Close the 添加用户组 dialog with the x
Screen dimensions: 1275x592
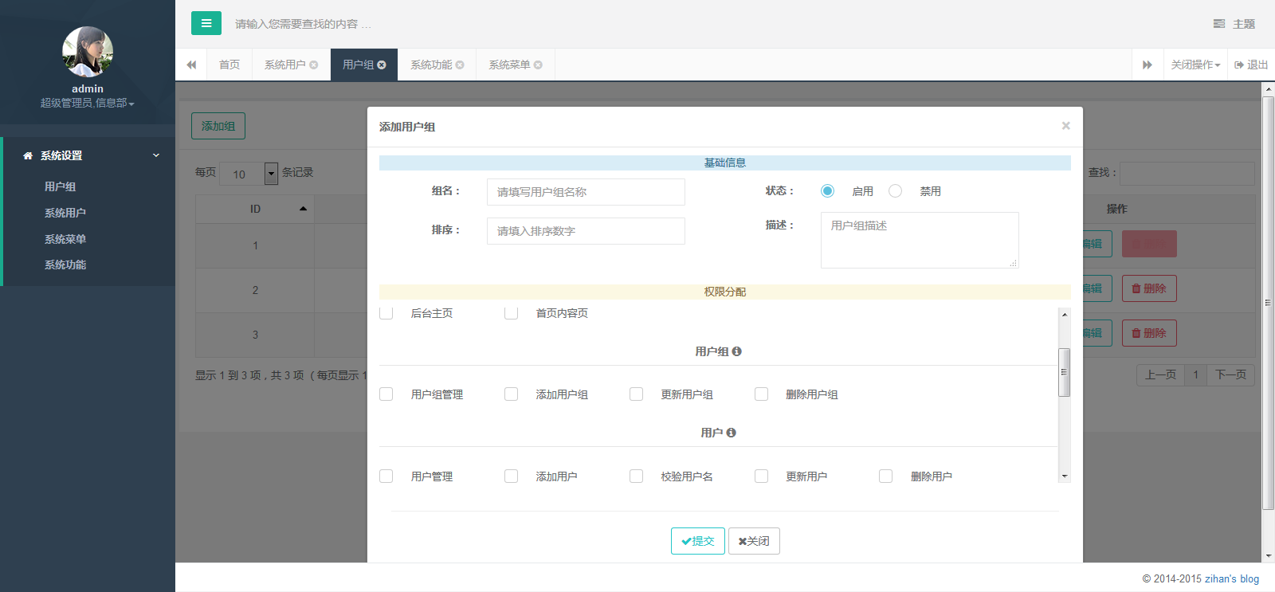[1065, 126]
